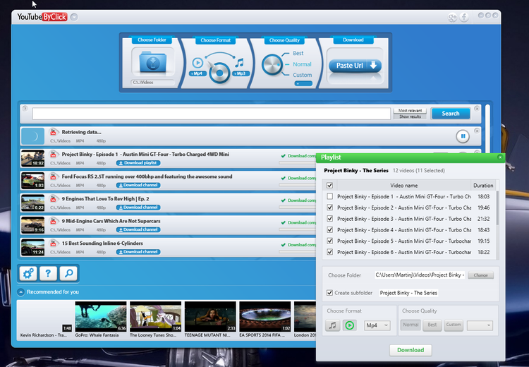Click Show results option
Image resolution: width=529 pixels, height=367 pixels.
click(410, 116)
